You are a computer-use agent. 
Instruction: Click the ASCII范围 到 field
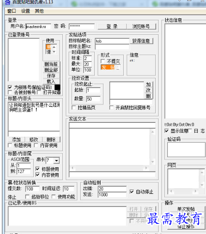coord(24,172)
